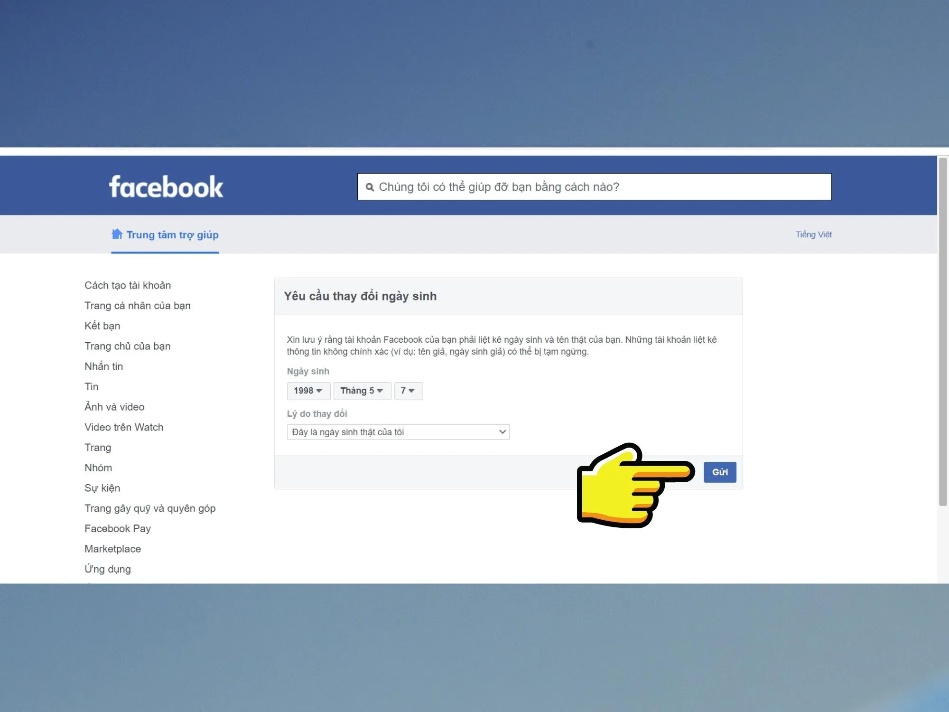
Task: Click the Facebook logo
Action: point(166,187)
